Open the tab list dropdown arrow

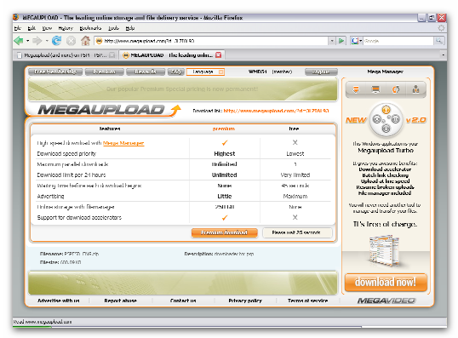point(444,55)
